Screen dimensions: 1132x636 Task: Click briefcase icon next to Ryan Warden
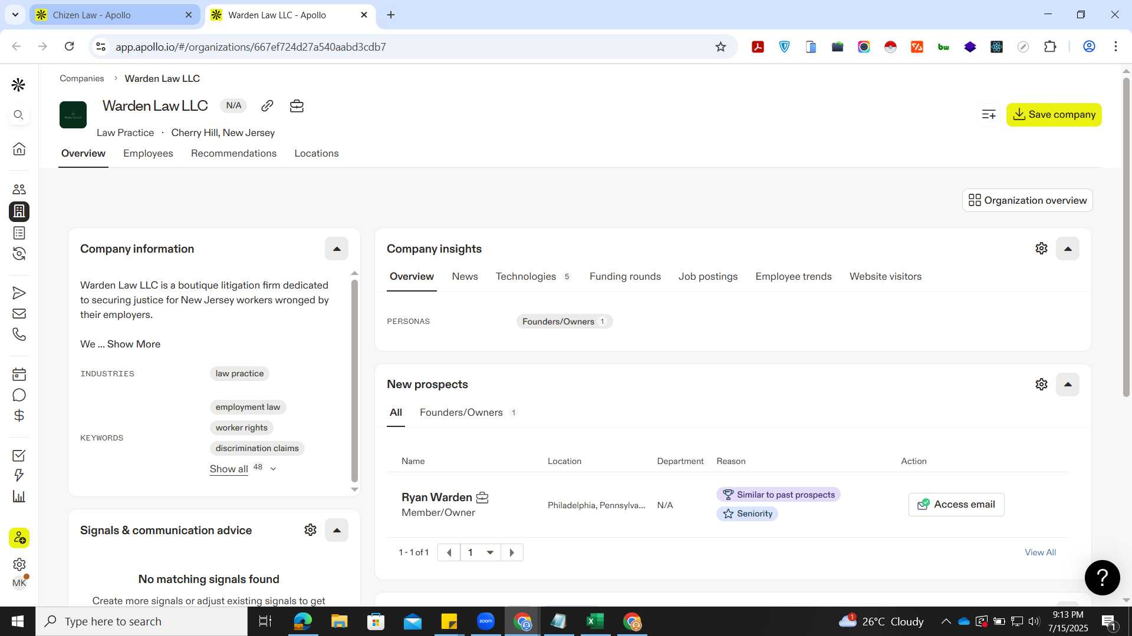(482, 498)
